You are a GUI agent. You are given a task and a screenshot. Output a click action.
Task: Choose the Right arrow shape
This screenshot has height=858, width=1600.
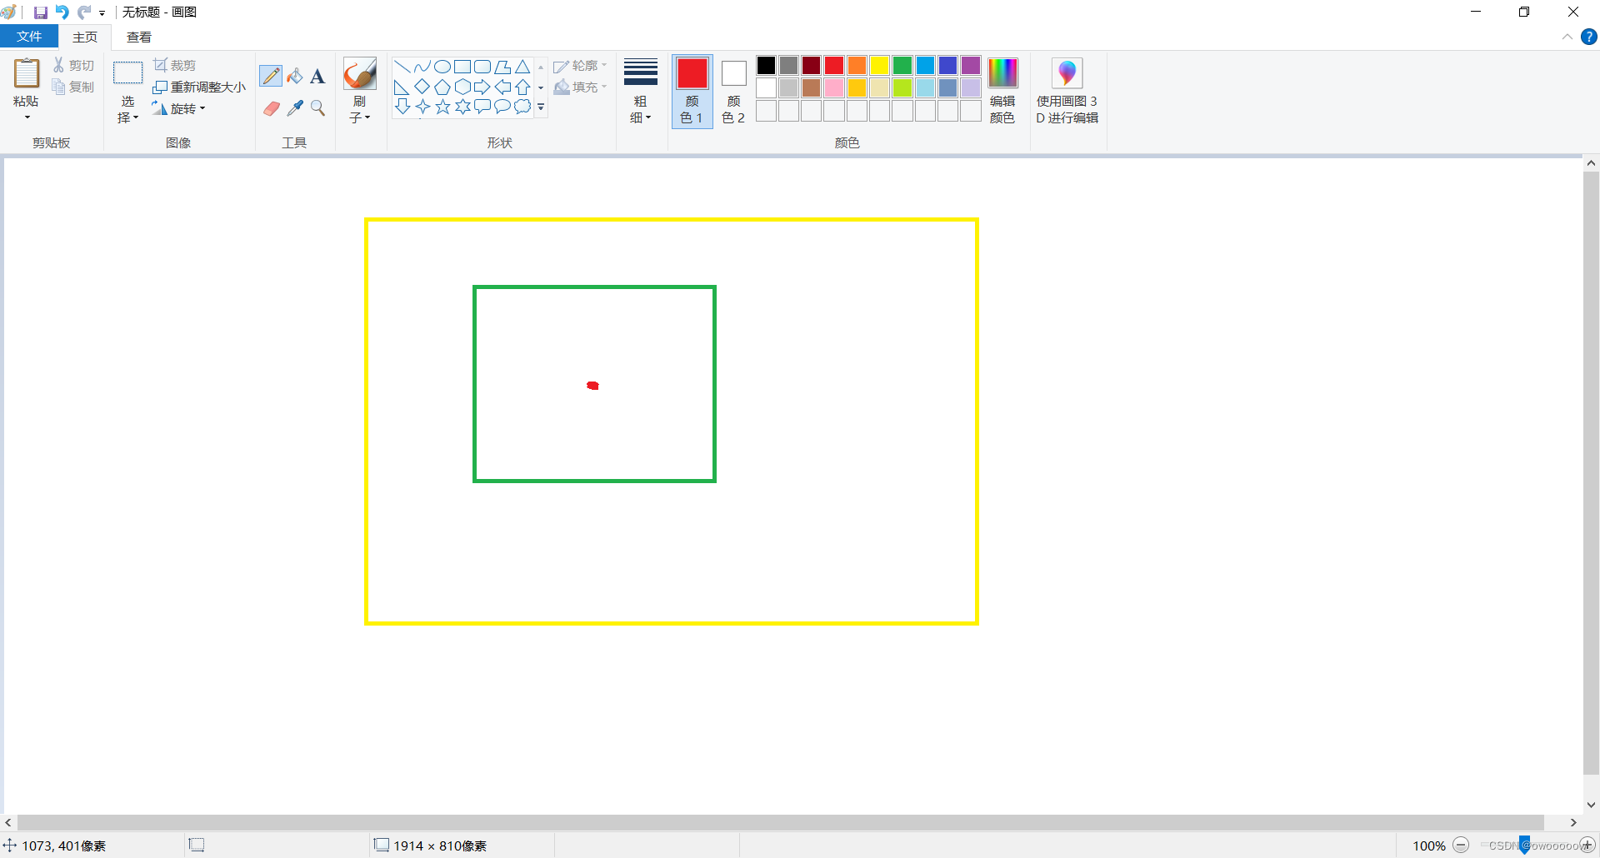point(482,87)
